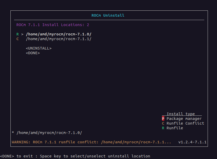Click the Install type legend heading
This screenshot has height=159, width=217.
click(x=181, y=114)
